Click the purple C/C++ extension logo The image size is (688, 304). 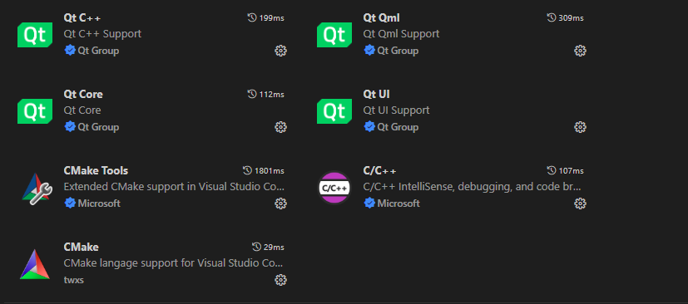[334, 188]
